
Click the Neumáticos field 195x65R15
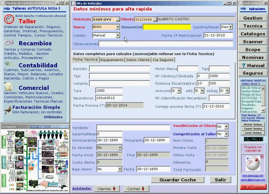click(109, 98)
